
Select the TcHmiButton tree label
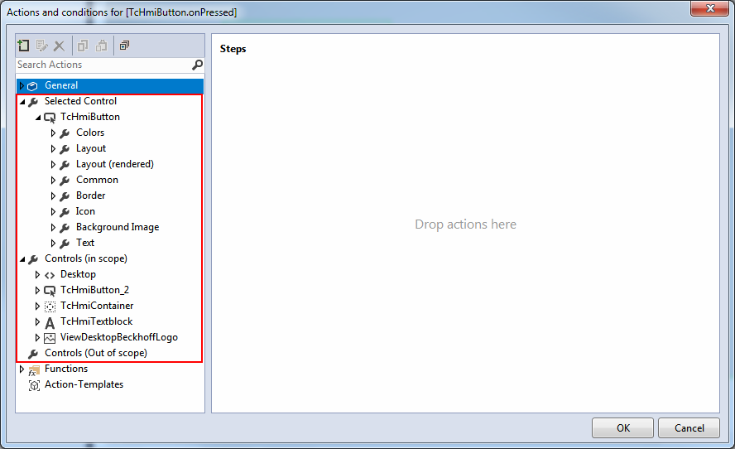pos(90,117)
